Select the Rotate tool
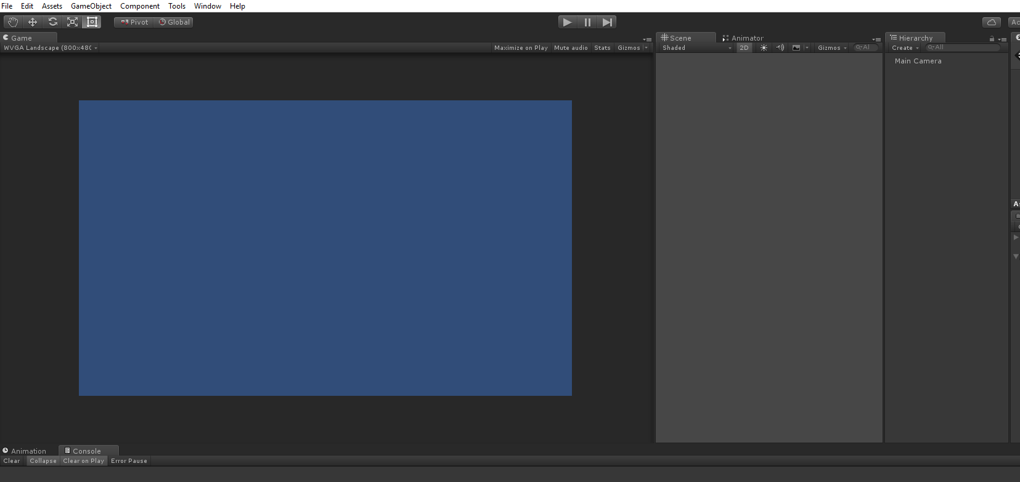This screenshot has height=482, width=1020. coord(52,22)
